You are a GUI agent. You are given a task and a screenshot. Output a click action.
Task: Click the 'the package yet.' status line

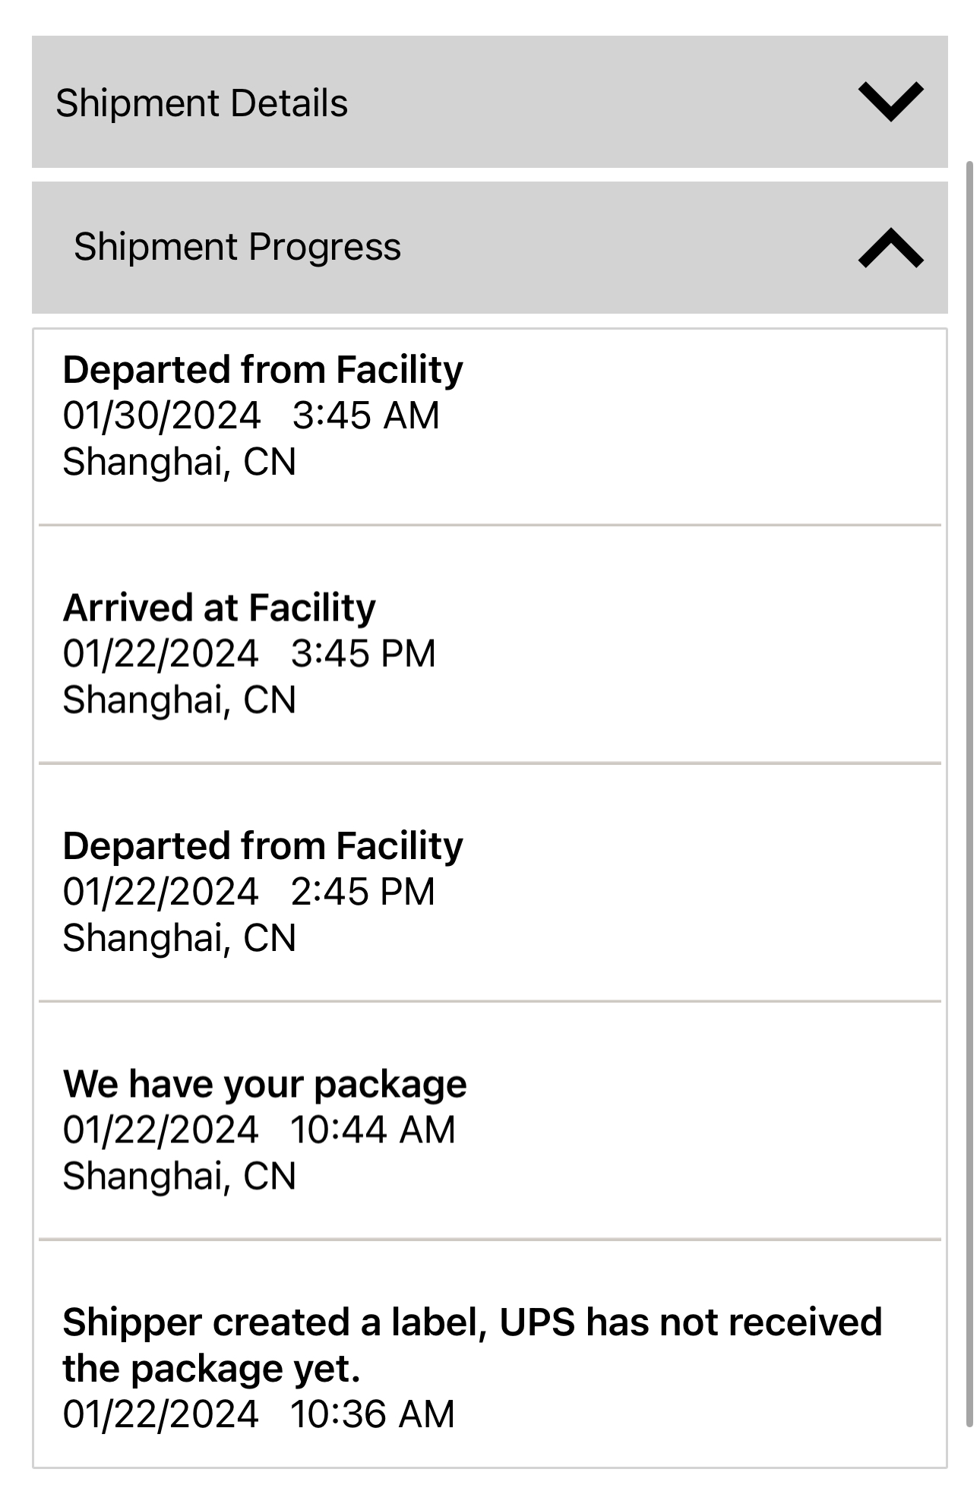click(211, 1369)
